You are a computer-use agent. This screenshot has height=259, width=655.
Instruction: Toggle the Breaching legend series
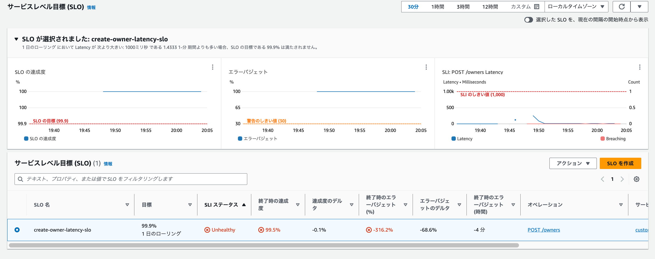(613, 139)
